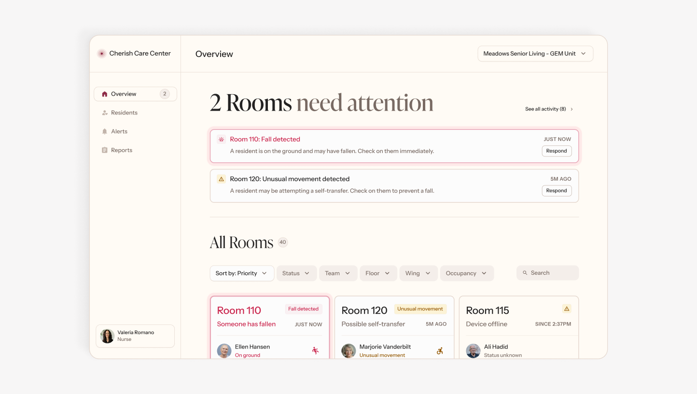Click the All Rooms heading

(x=242, y=242)
